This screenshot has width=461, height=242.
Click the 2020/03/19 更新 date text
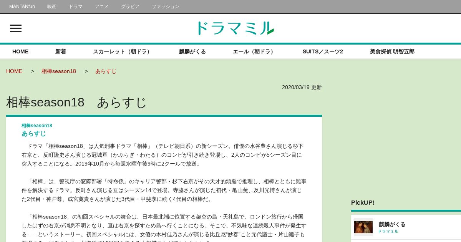302,87
